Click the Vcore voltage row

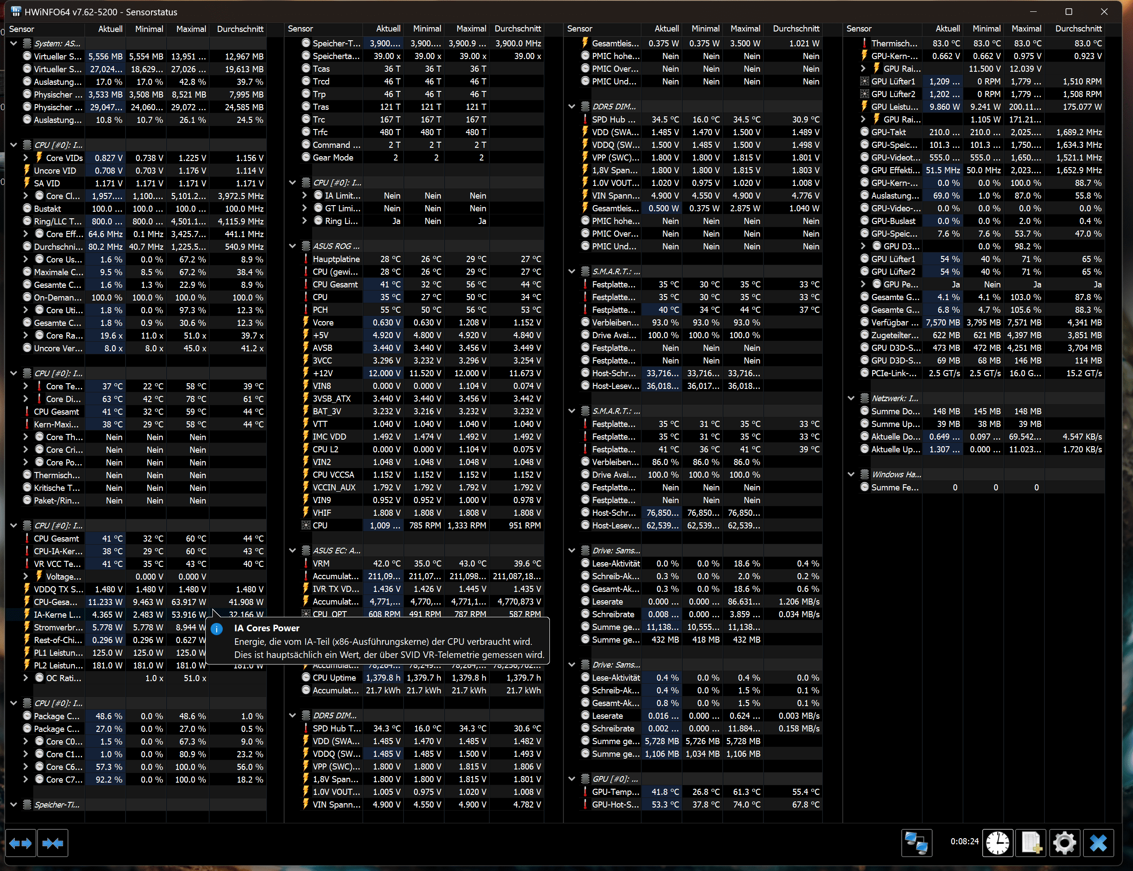[323, 322]
